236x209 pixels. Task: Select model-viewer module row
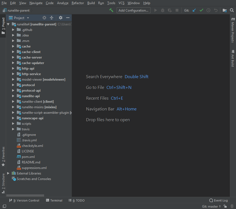click(x=39, y=80)
